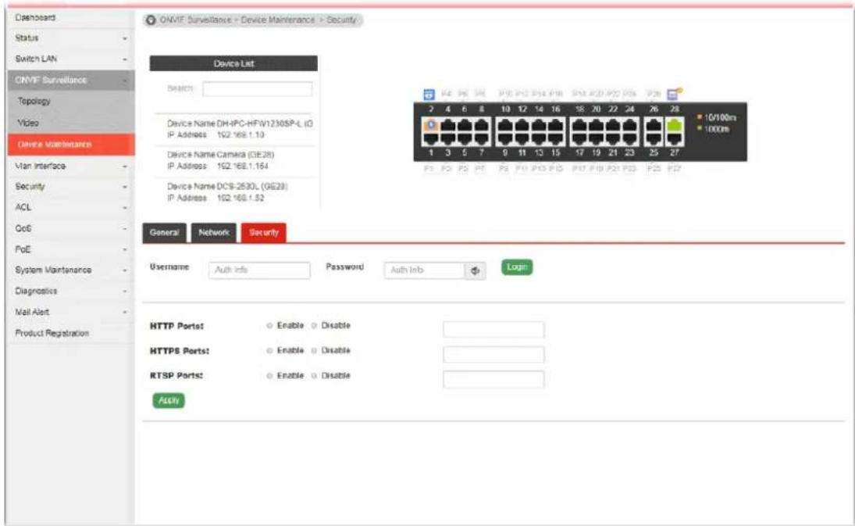Select switch port 15 jack
This screenshot has width=855, height=526.
(556, 139)
